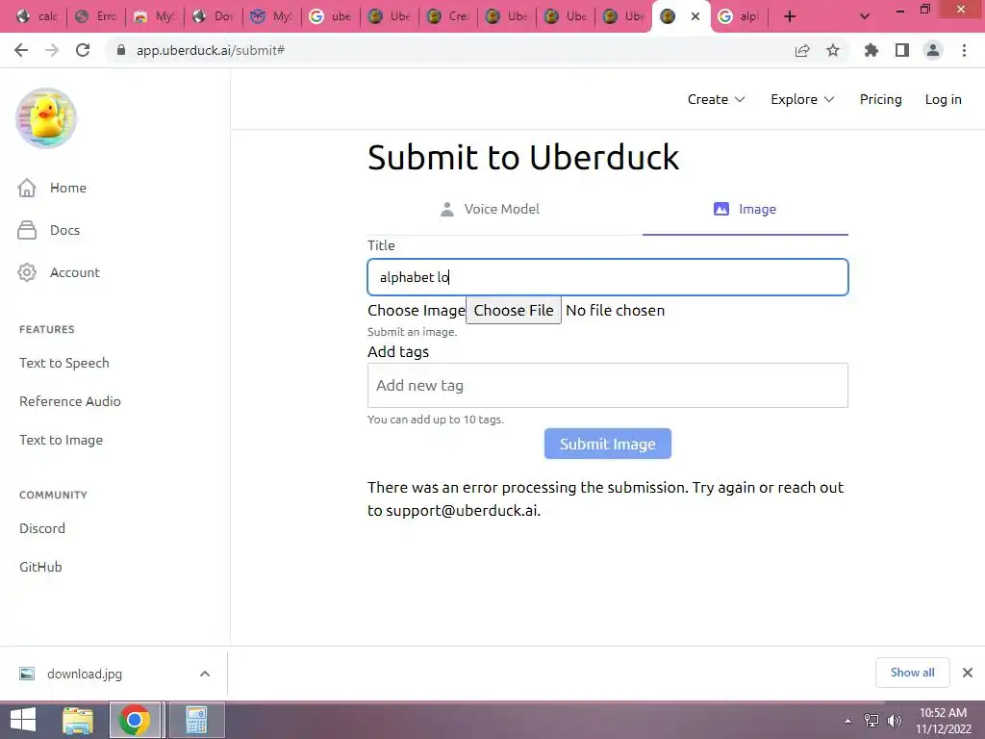The height and width of the screenshot is (739, 985).
Task: Switch to the Google 'alp' tab
Action: click(740, 16)
